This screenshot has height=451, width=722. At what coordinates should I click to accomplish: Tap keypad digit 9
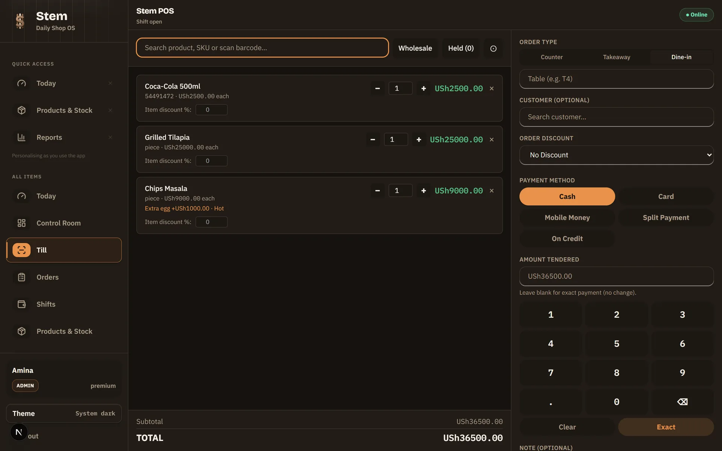tap(682, 372)
